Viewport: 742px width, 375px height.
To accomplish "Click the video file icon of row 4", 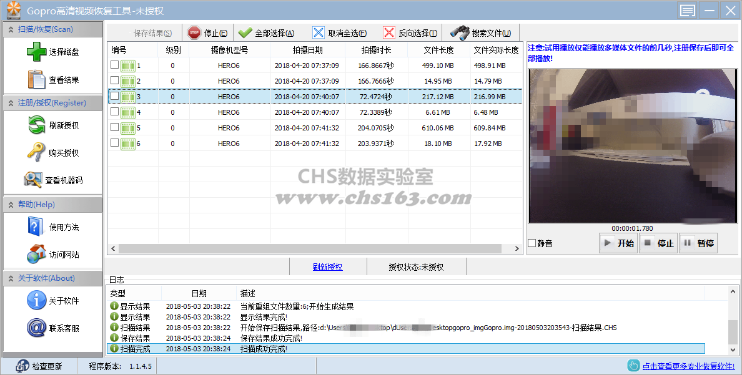I will [x=128, y=112].
